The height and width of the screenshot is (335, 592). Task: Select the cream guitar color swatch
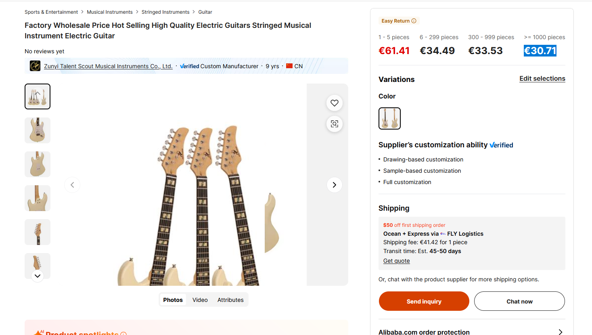(x=389, y=118)
